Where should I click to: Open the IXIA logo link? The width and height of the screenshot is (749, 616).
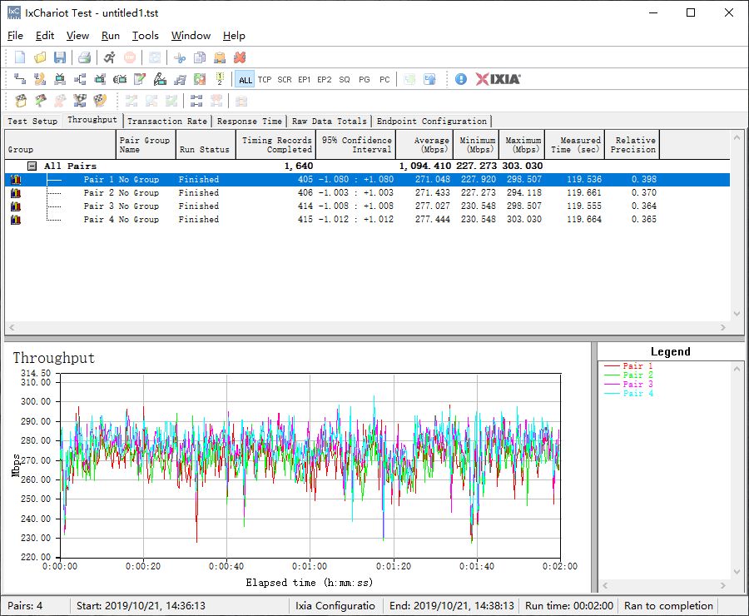tap(498, 79)
